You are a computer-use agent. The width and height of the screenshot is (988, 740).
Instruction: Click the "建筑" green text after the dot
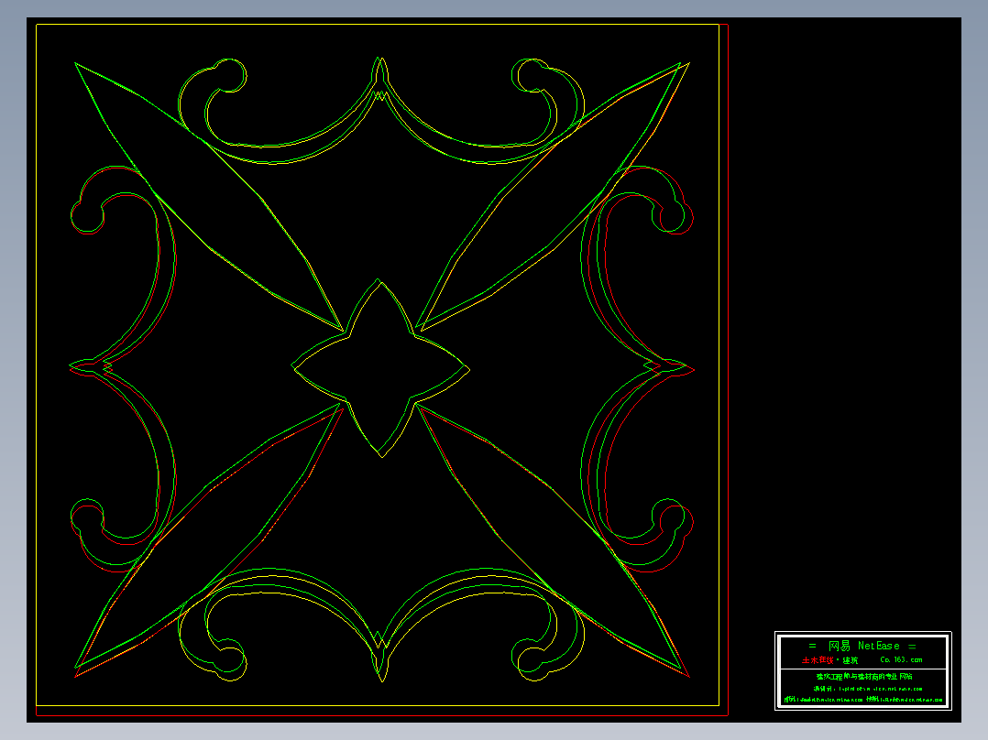click(850, 660)
